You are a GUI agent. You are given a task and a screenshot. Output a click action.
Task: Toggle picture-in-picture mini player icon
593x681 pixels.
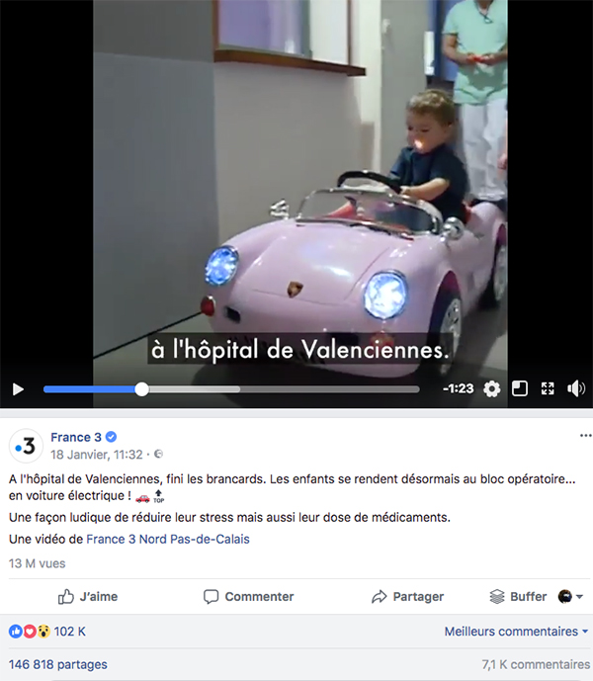pos(520,388)
